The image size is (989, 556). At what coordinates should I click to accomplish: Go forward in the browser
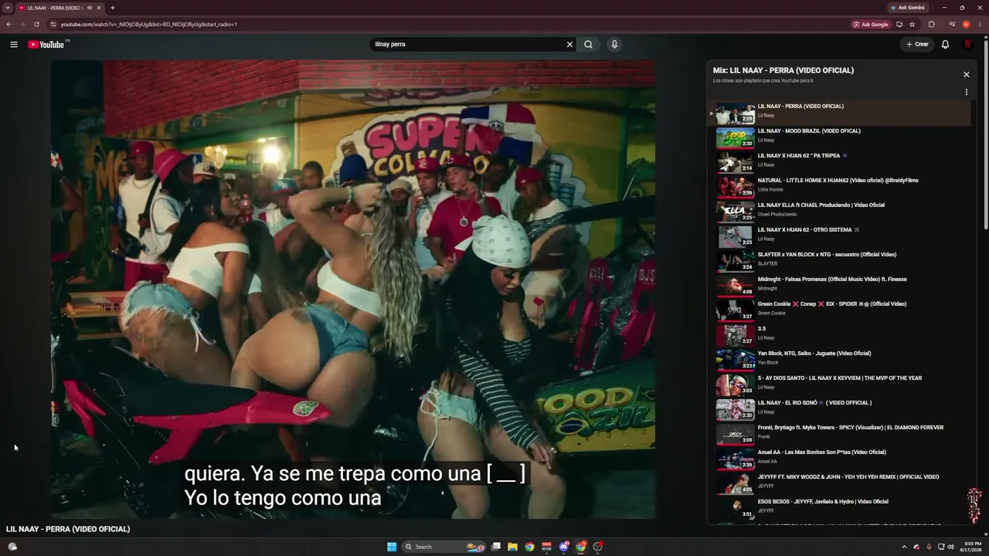22,24
